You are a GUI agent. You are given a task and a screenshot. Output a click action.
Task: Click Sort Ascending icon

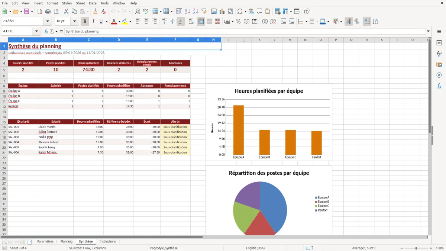(x=188, y=12)
